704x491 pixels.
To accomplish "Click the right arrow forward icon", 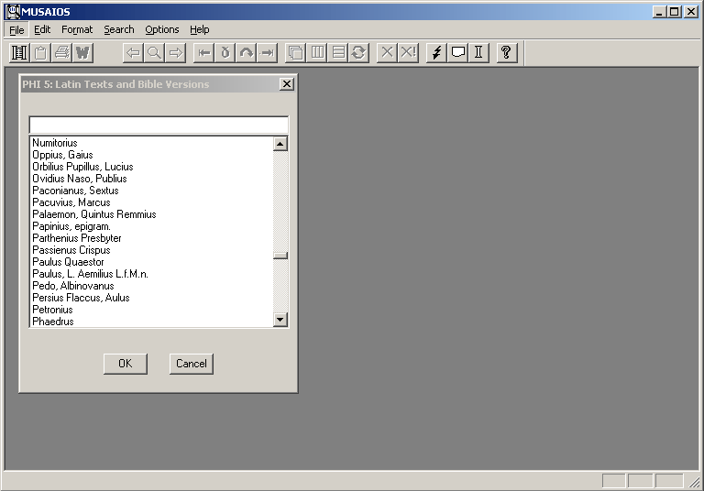I will tap(176, 53).
